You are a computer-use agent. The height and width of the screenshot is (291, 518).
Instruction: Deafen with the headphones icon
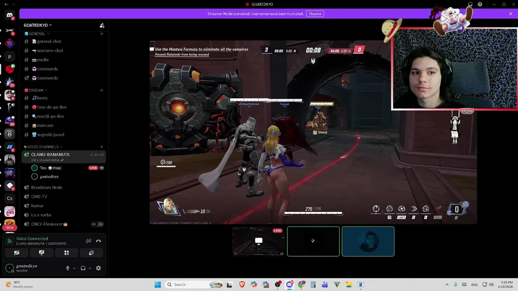click(83, 268)
